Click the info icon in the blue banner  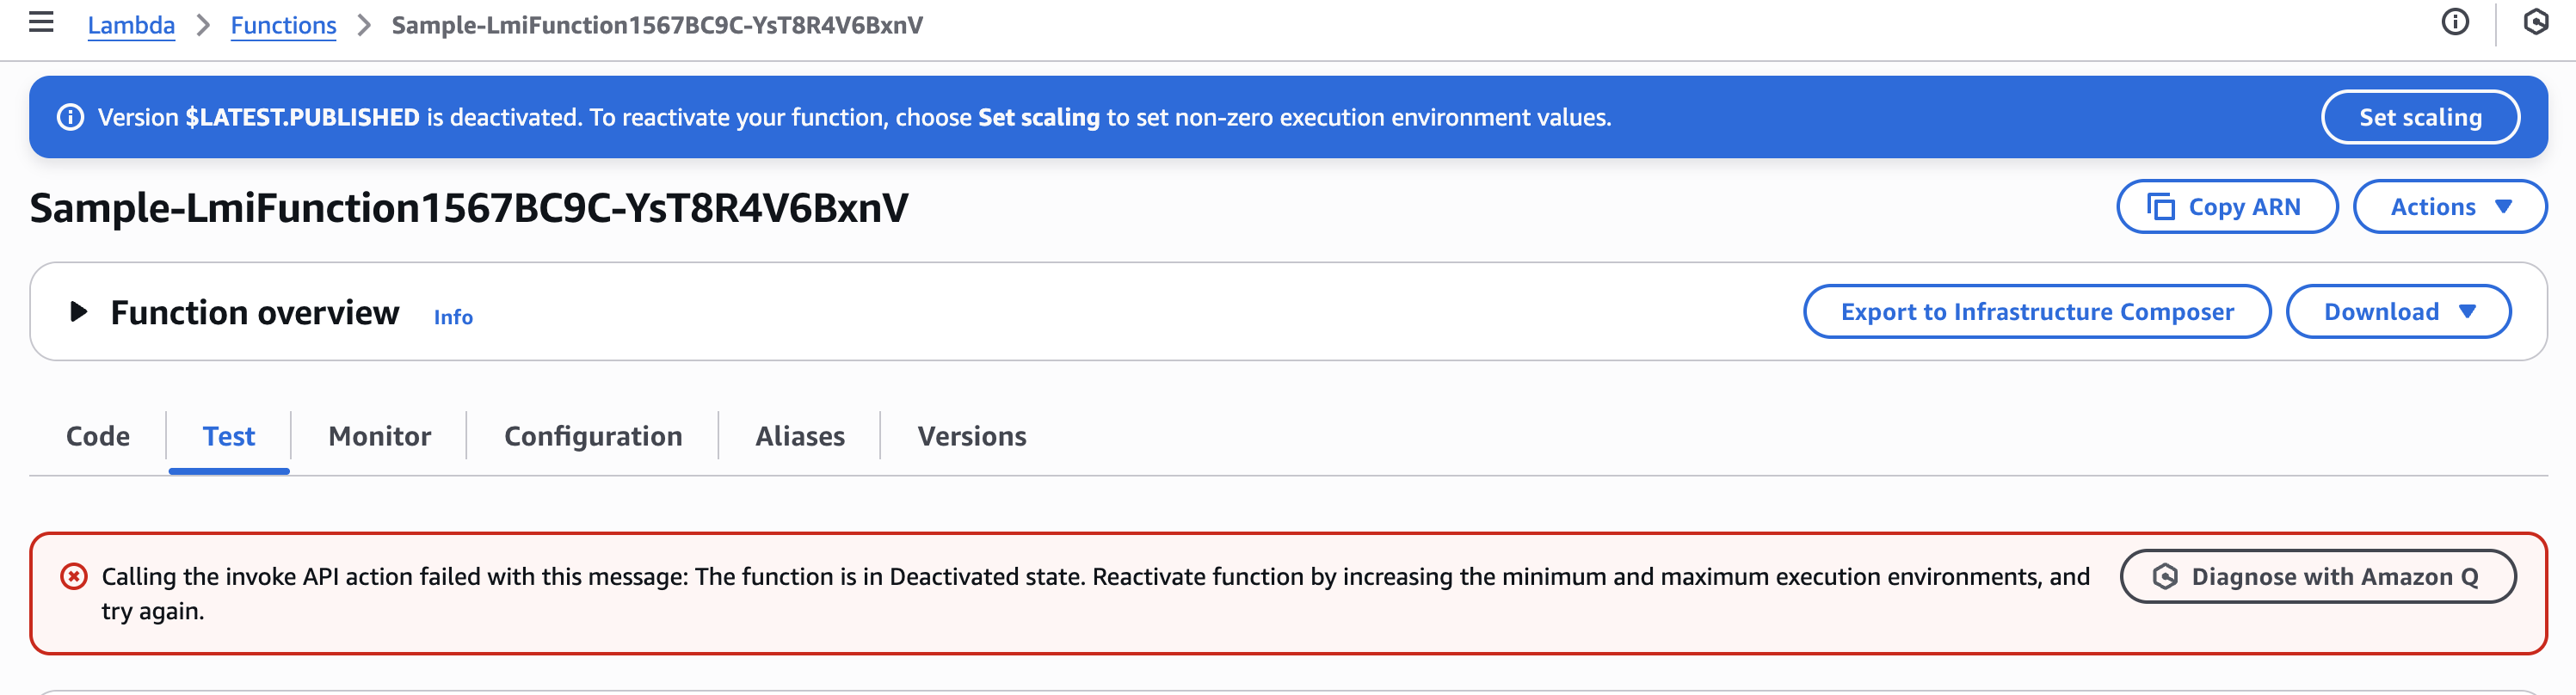tap(70, 118)
